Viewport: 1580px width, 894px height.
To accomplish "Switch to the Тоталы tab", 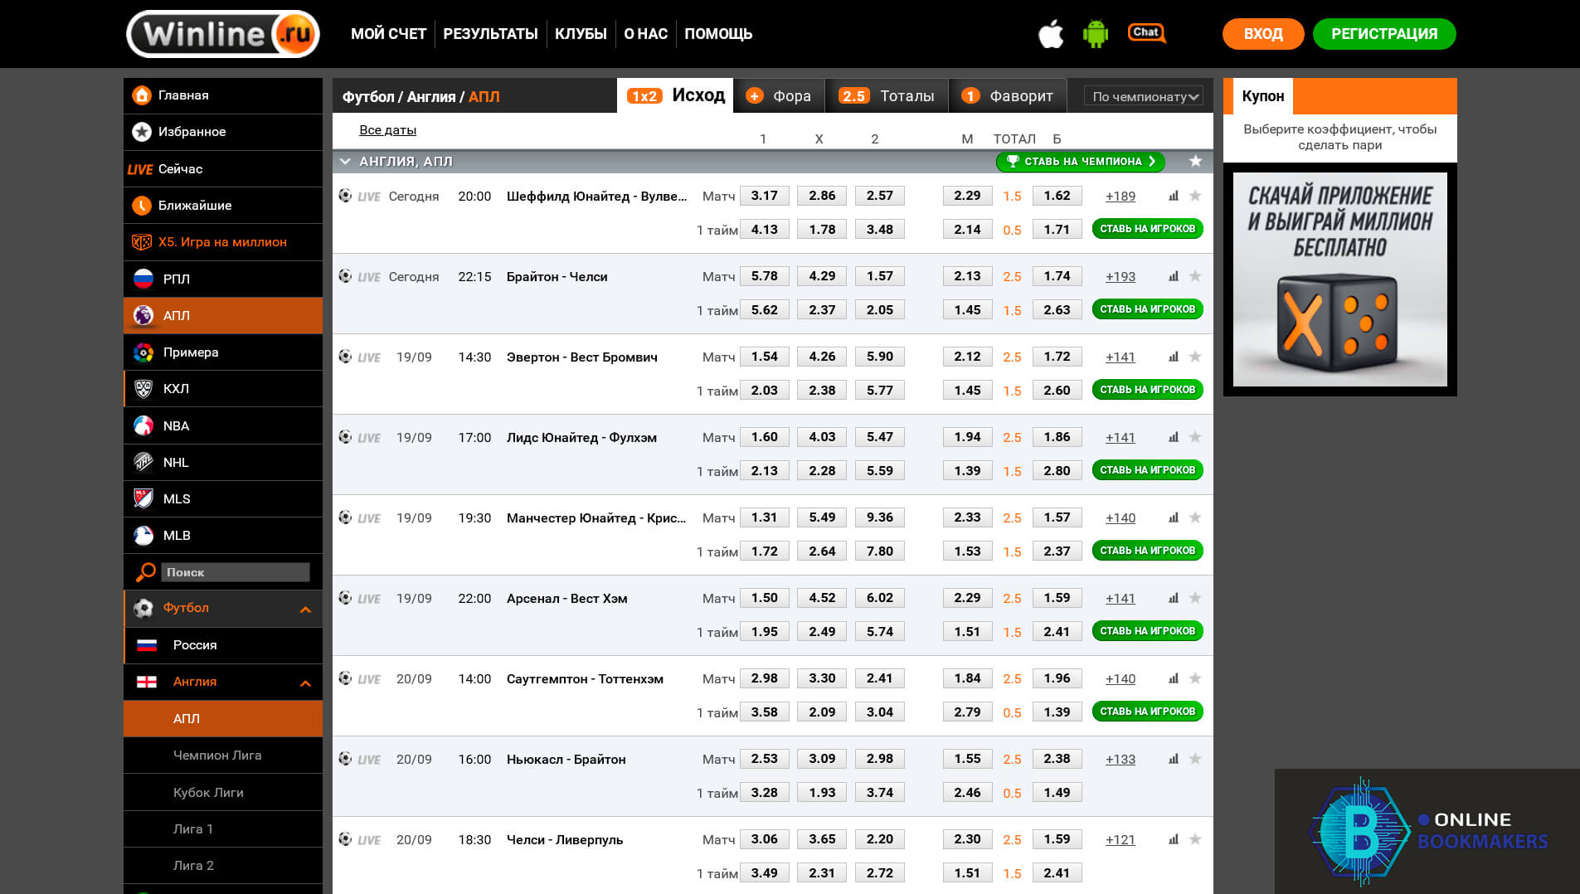I will (x=886, y=96).
